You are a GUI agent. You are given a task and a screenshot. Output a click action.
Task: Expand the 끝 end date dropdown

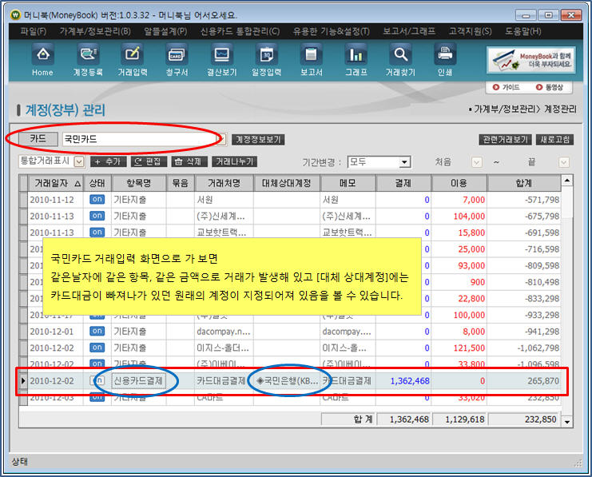(564, 162)
